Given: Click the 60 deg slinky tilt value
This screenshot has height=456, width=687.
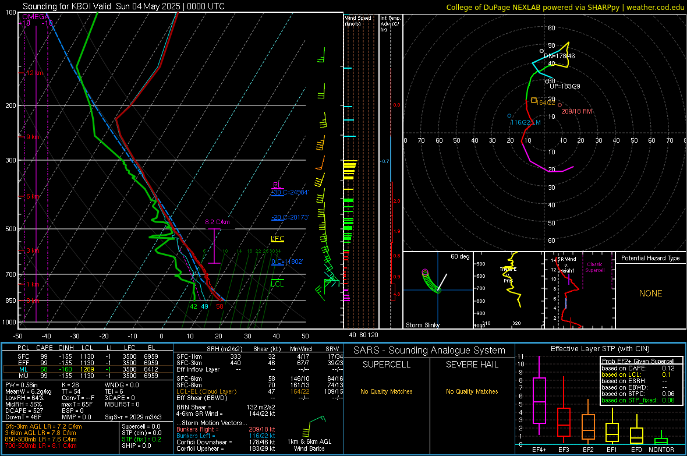Looking at the screenshot, I should point(460,256).
